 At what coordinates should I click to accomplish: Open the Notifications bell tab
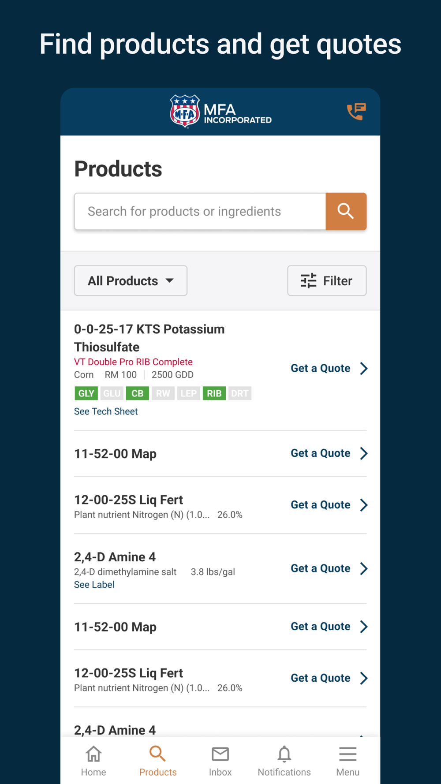pos(284,761)
